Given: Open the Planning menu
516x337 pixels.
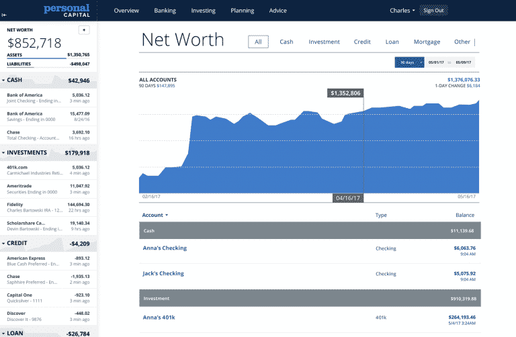Looking at the screenshot, I should pyautogui.click(x=242, y=11).
